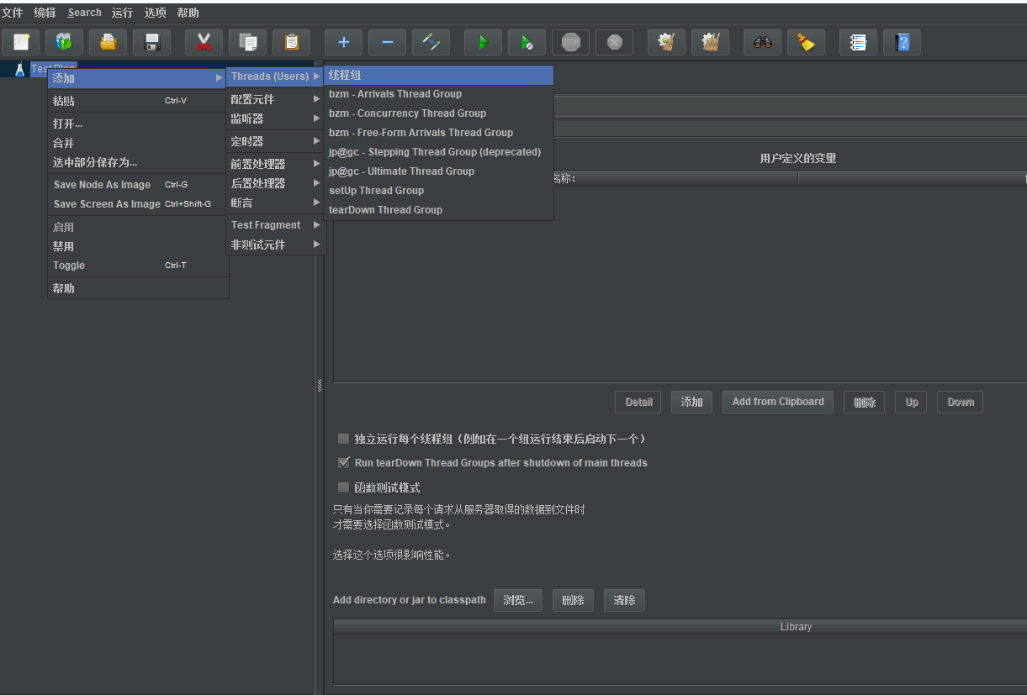Expand the 配置元件 submenu
The width and height of the screenshot is (1027, 695).
276,99
